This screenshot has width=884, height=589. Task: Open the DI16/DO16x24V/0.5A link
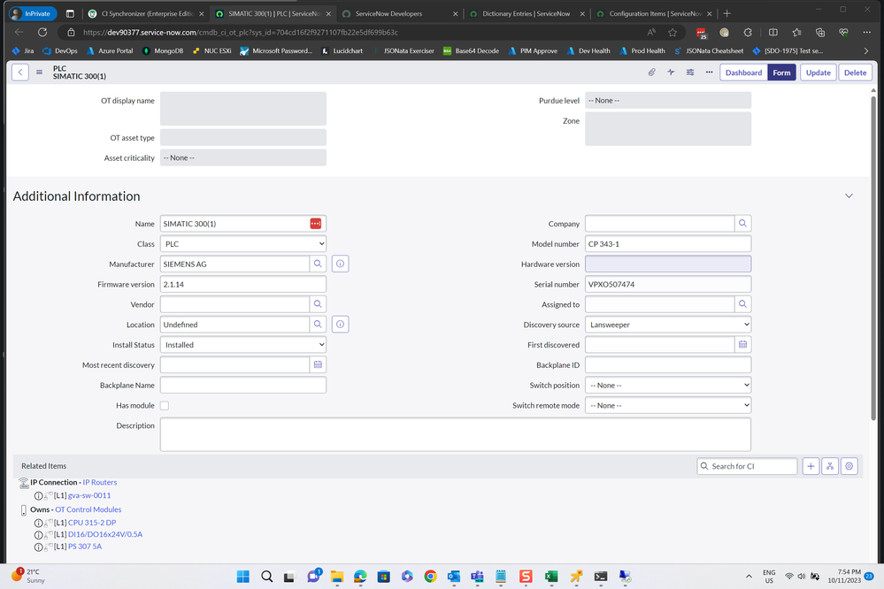click(105, 534)
